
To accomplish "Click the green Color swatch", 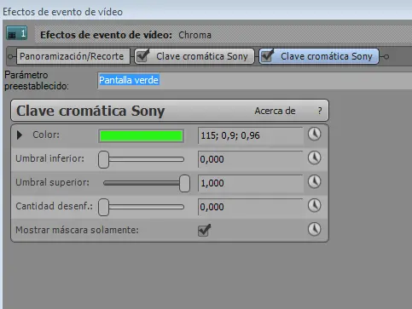I will (141, 136).
